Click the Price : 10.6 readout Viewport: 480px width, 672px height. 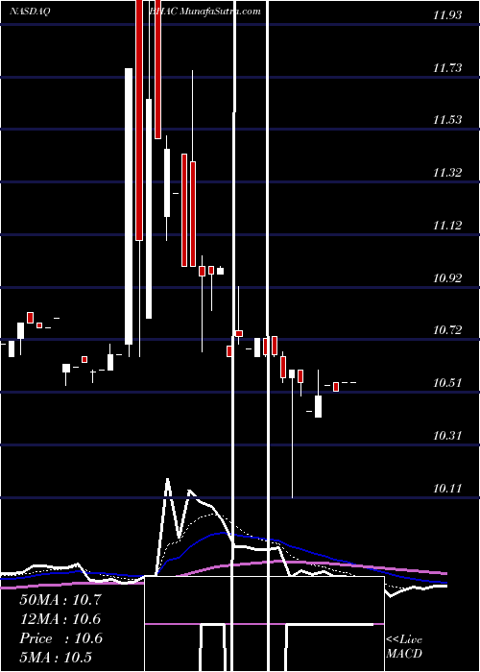[60, 638]
